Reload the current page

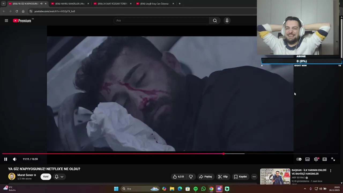(x=17, y=11)
